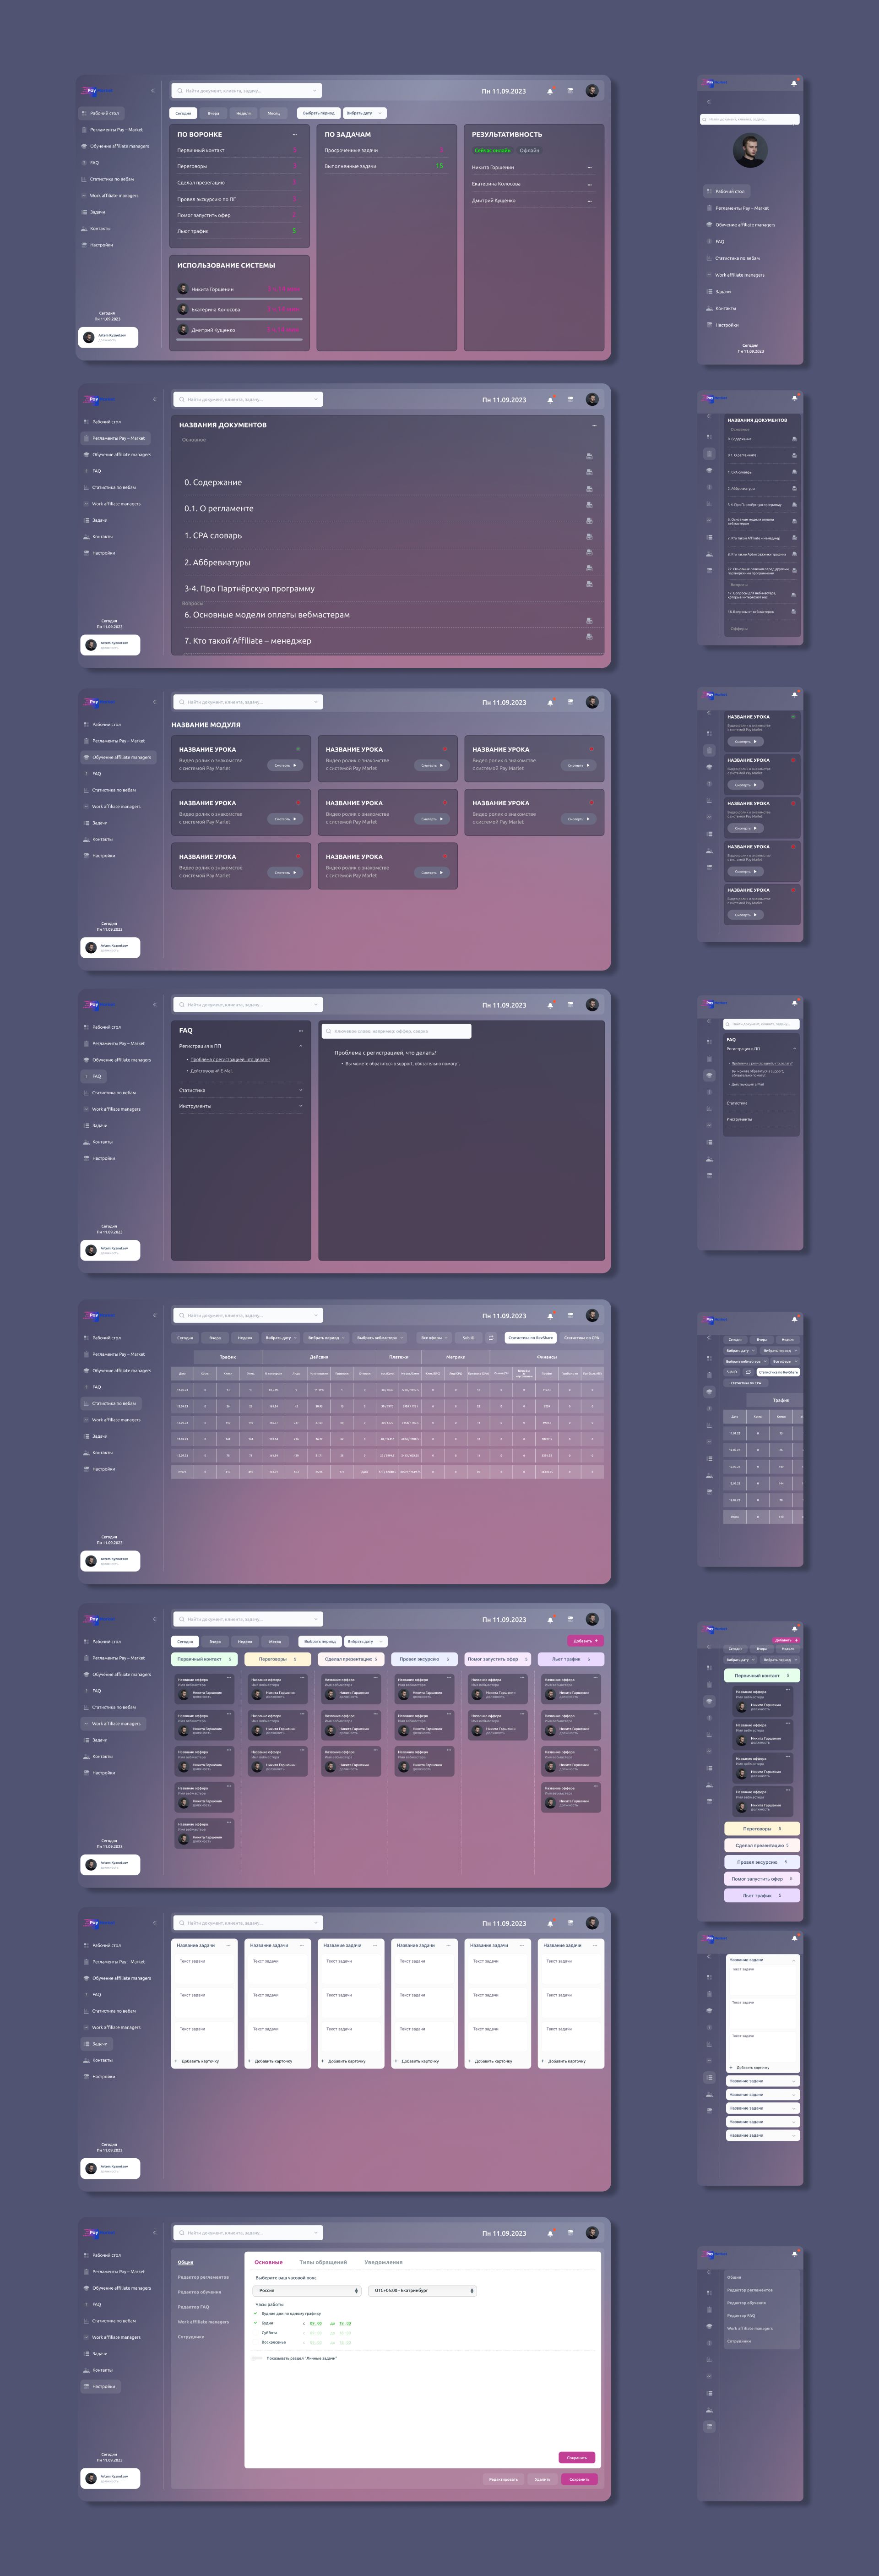
Task: Toggle 'Будние дни по одному графику' checkbox
Action: (x=256, y=2313)
